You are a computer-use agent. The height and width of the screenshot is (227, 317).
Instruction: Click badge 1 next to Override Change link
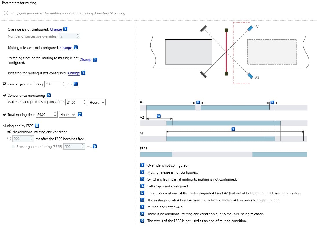(65, 29)
